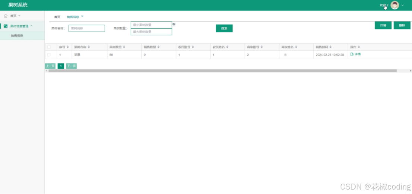This screenshot has height=194, width=412.
Task: Click the 苹果 cell
Action: pyautogui.click(x=77, y=55)
